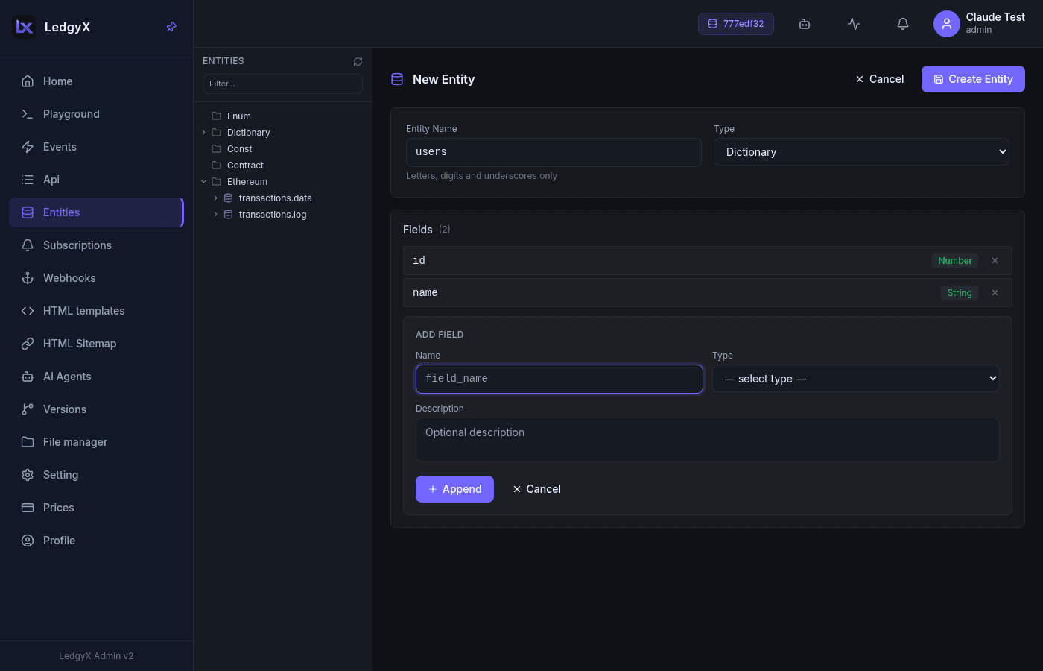This screenshot has width=1043, height=671.
Task: Click the Create Entity button
Action: [x=973, y=79]
